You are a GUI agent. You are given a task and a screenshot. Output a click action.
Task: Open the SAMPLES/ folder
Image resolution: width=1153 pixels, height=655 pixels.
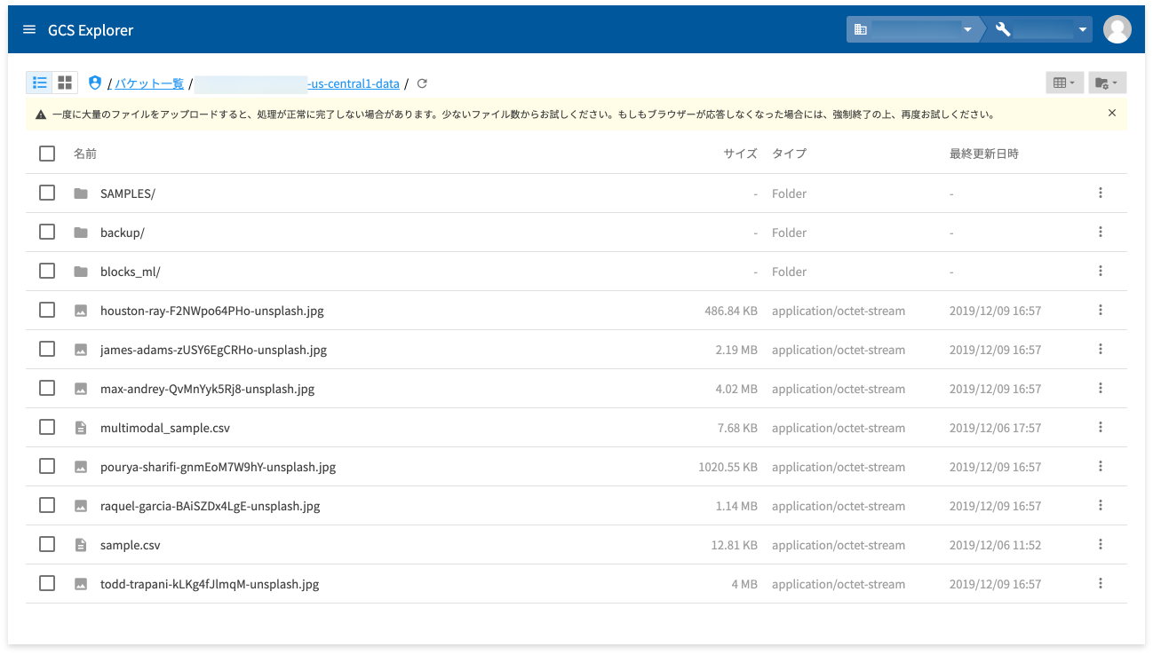[x=128, y=193]
